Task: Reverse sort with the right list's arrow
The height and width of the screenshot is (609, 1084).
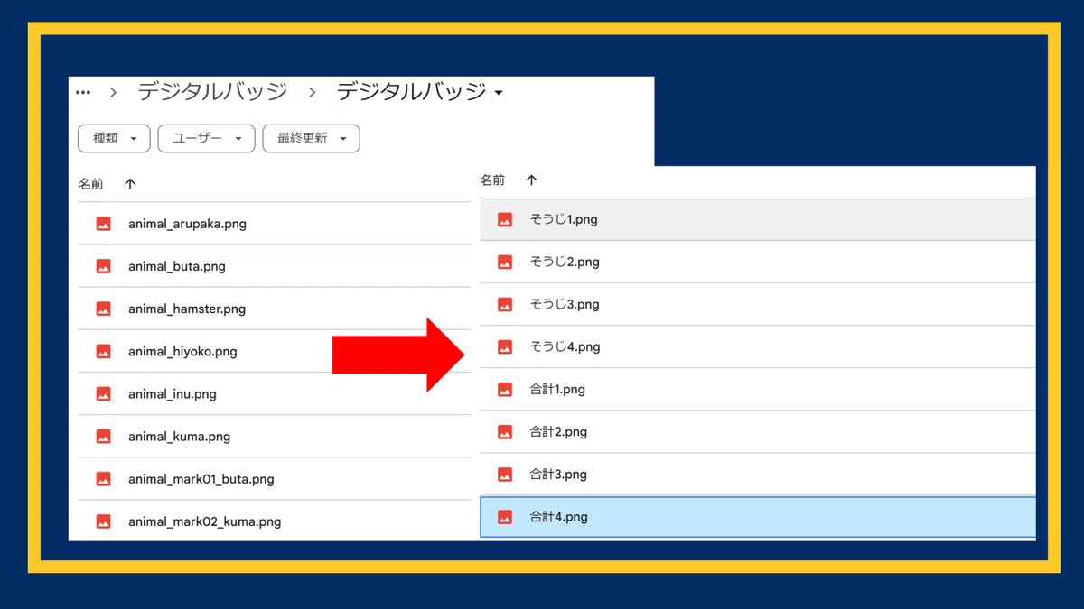Action: tap(532, 180)
